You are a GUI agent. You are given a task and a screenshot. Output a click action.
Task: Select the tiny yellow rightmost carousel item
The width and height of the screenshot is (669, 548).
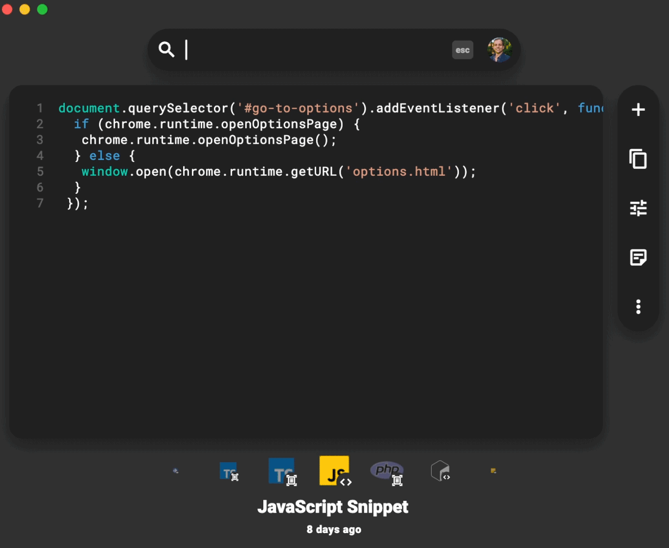pyautogui.click(x=493, y=471)
